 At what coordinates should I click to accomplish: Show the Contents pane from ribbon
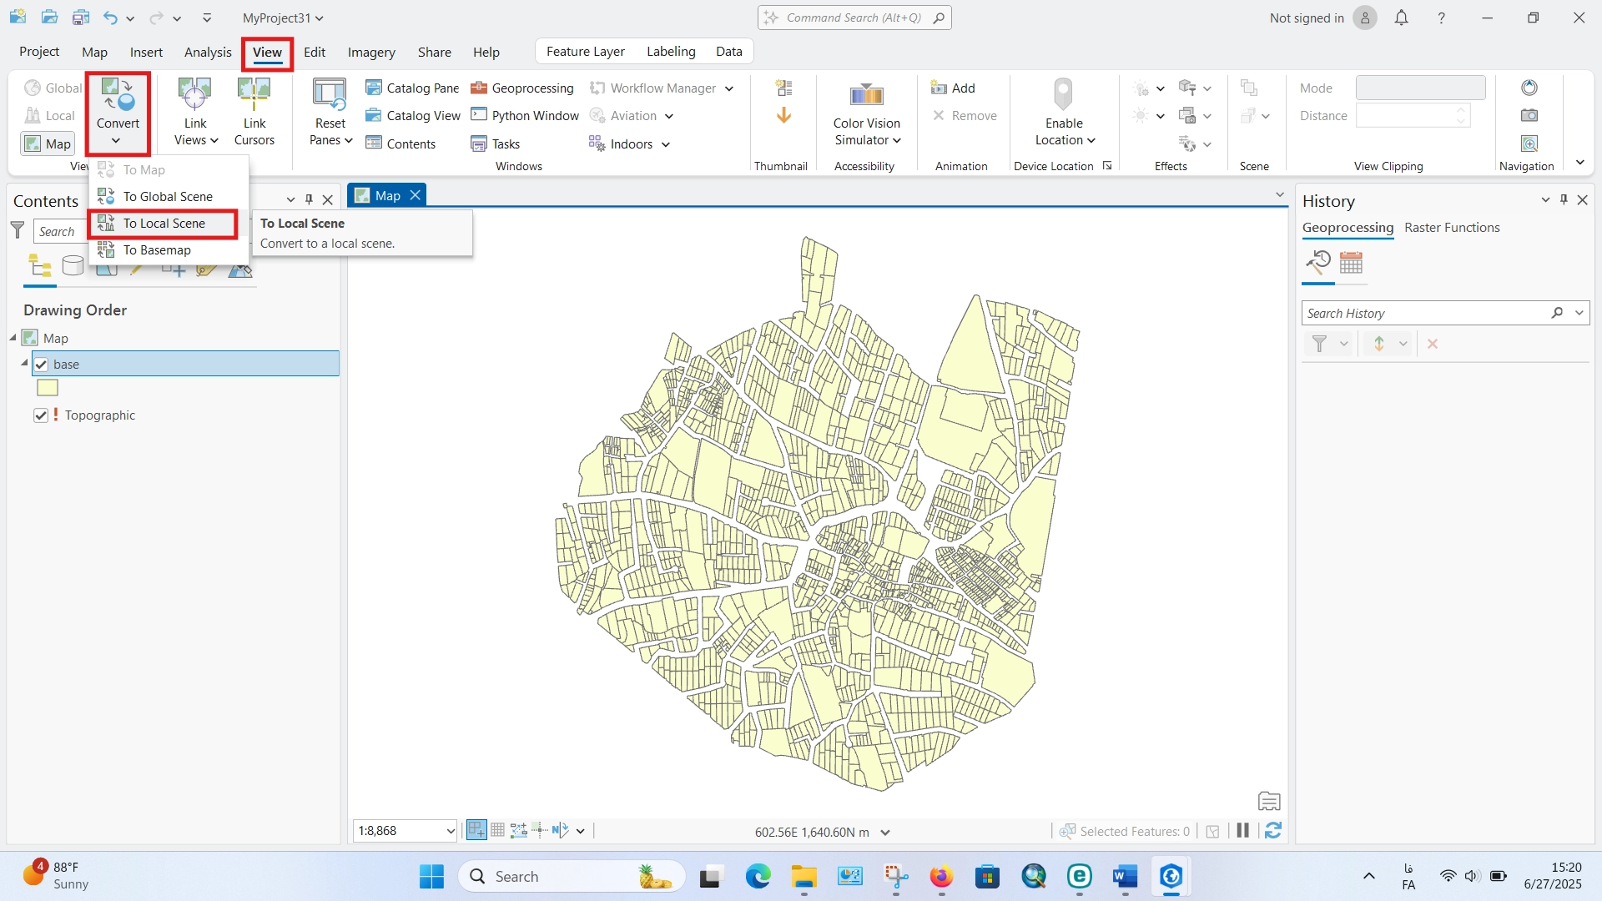[400, 143]
